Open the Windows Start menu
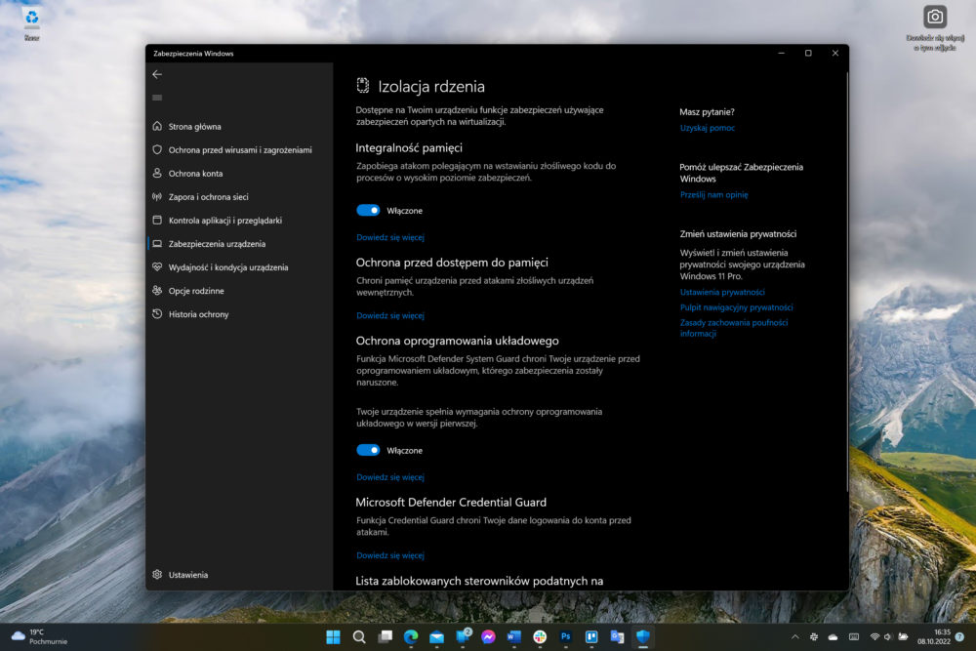The image size is (976, 651). pyautogui.click(x=333, y=636)
